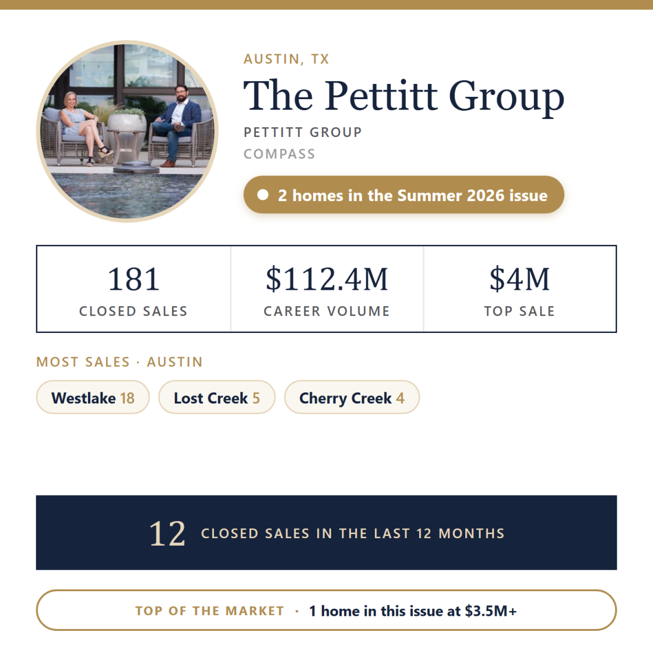Viewport: 653px width, 653px height.
Task: Click the gold bar at page top
Action: coord(326,5)
